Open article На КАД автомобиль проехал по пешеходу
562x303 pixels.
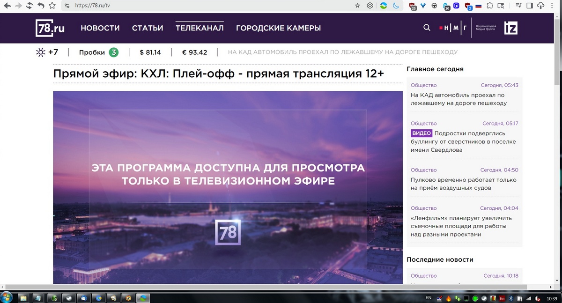click(x=458, y=99)
